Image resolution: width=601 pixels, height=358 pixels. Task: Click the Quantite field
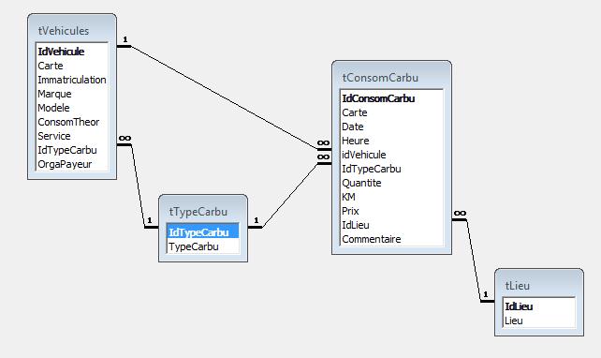click(x=391, y=183)
